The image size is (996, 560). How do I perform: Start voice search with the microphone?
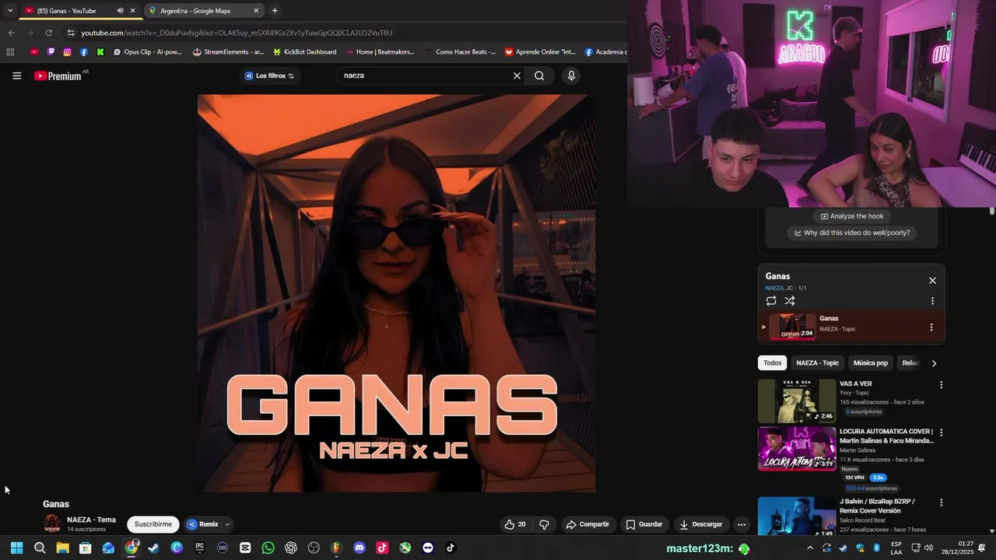point(571,75)
